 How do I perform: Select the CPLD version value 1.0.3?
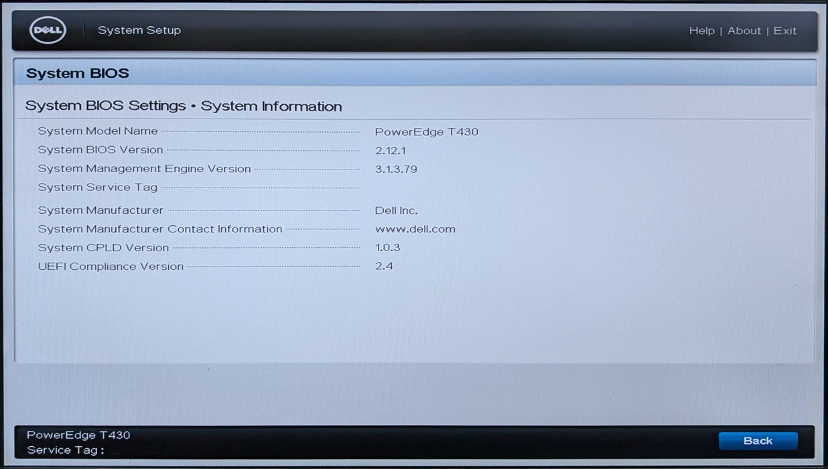click(387, 248)
